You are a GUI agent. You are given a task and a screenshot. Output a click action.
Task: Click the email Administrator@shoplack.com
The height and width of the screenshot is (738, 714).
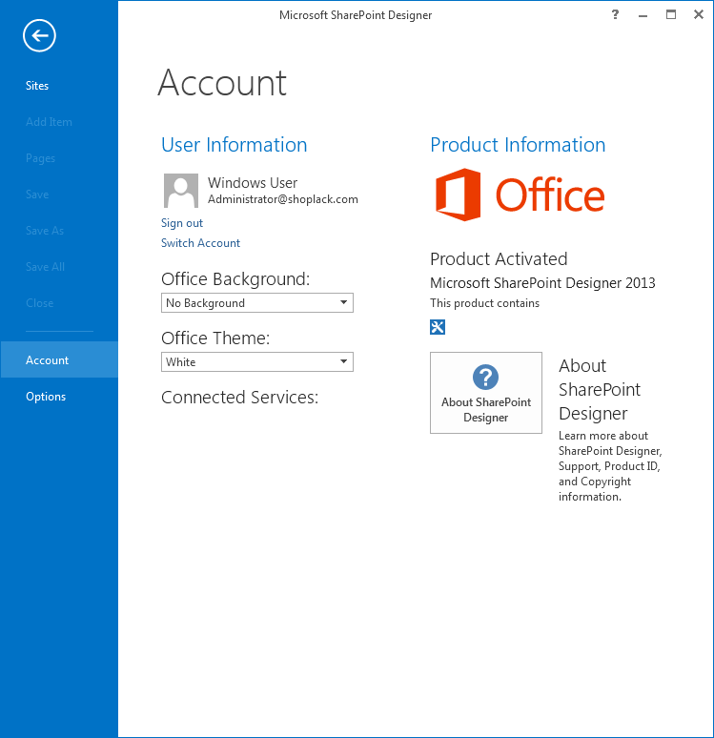point(283,199)
